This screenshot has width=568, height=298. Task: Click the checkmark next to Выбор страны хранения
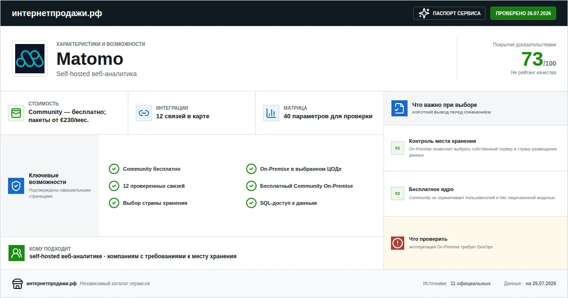tap(114, 203)
